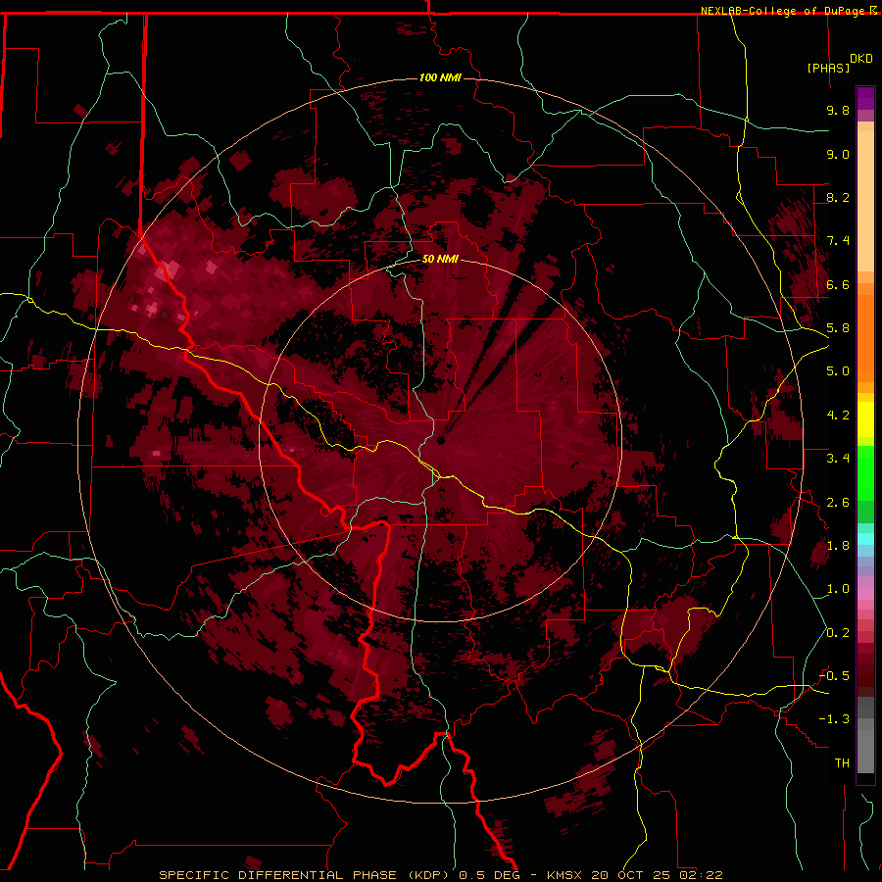Screen dimensions: 882x882
Task: Click the 2.6 value on the color scale
Action: pos(838,503)
